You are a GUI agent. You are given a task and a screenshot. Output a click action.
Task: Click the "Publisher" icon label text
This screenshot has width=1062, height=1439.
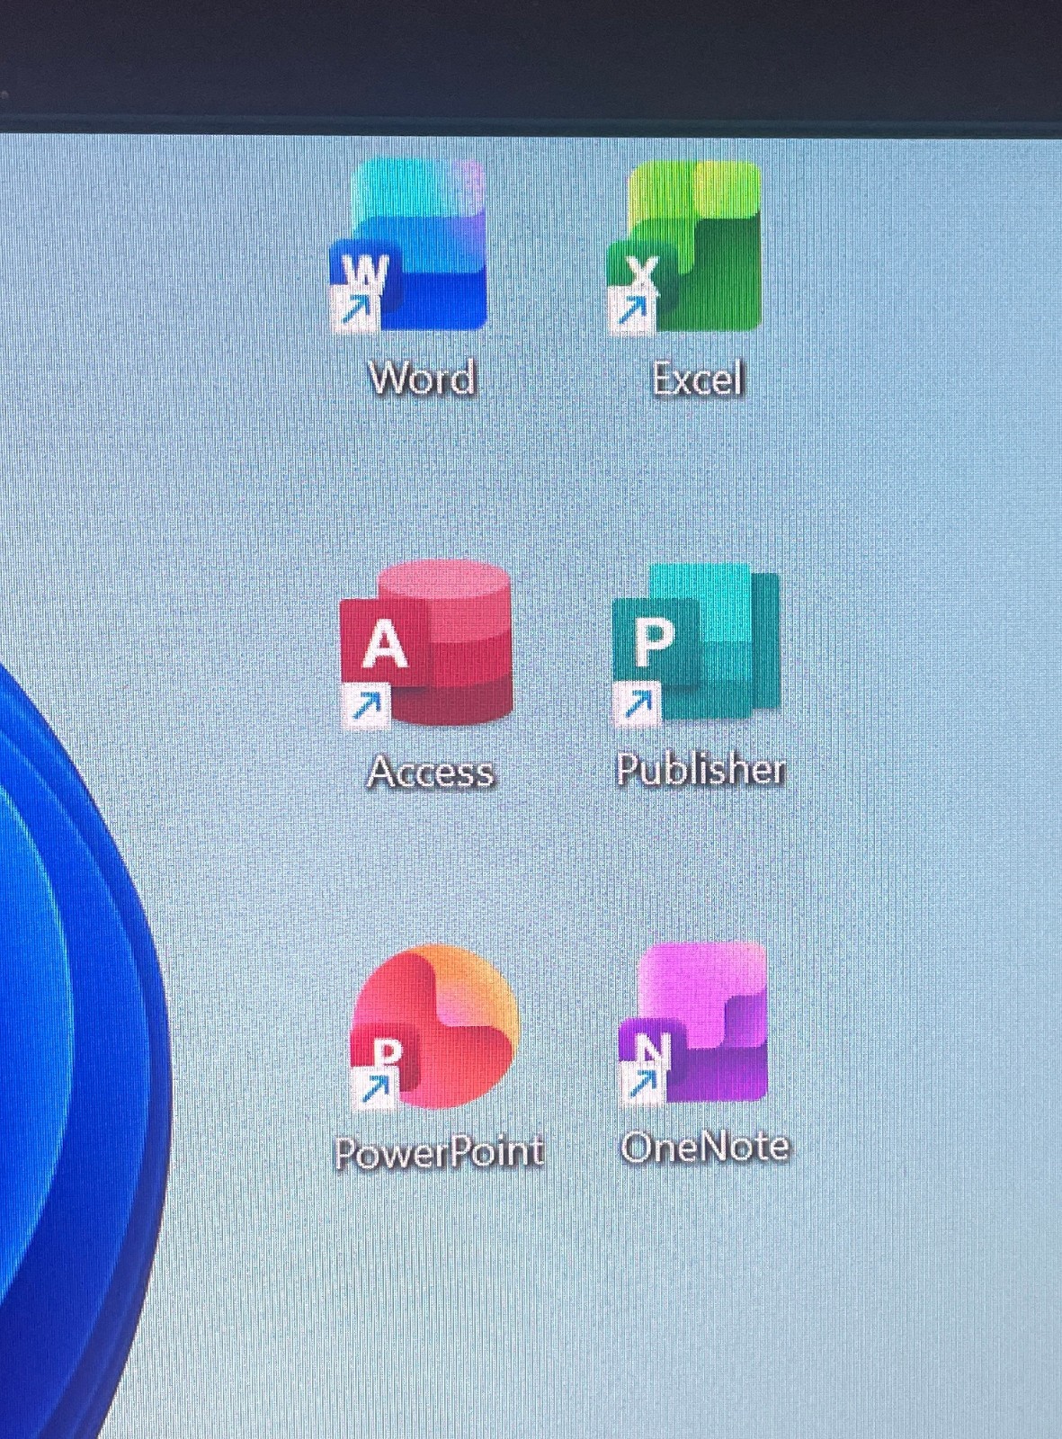[x=701, y=769]
